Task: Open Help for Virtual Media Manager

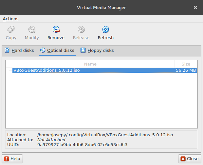Action: pyautogui.click(x=12, y=159)
